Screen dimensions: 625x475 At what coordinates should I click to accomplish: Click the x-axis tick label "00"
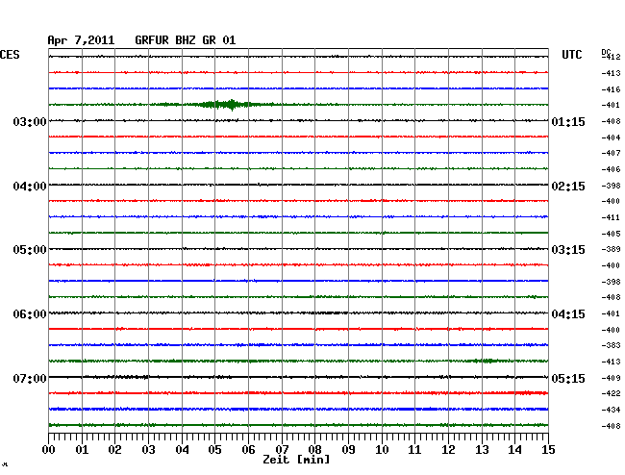tap(49, 450)
